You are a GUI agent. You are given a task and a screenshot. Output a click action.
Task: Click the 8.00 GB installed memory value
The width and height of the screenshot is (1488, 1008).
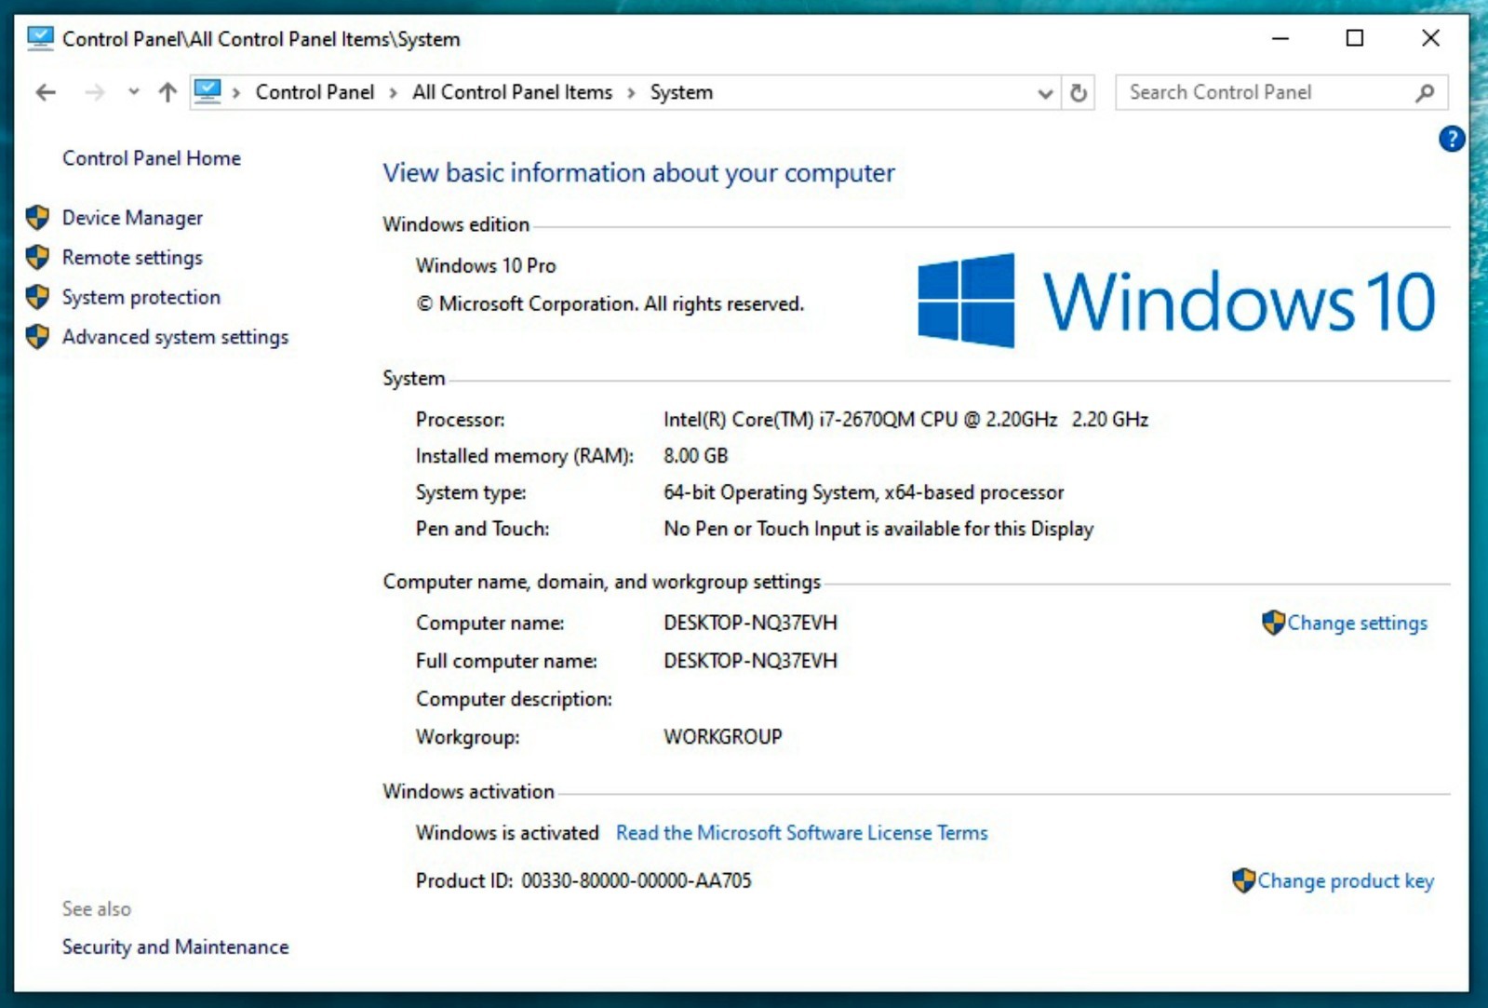pyautogui.click(x=695, y=456)
